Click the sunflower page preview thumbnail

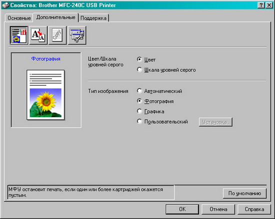coord(45,95)
